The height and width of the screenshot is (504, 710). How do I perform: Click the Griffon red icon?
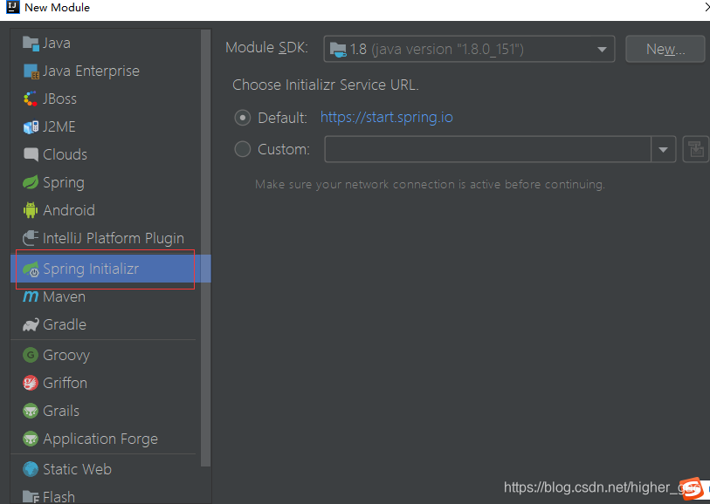(31, 383)
